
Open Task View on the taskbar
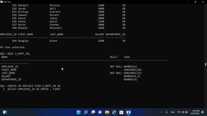[93, 112]
